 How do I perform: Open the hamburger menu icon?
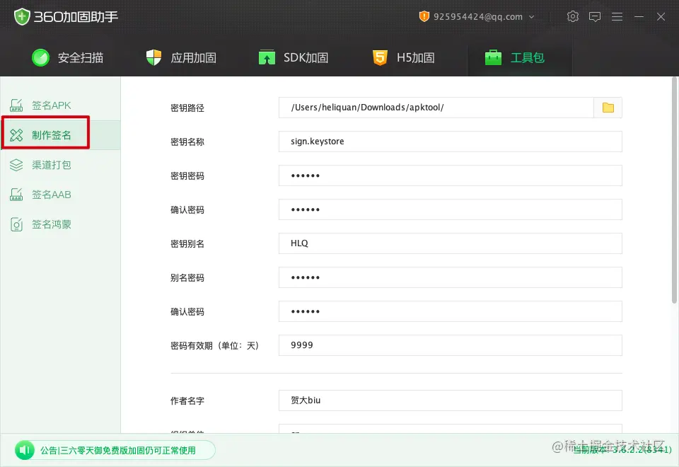tap(617, 16)
